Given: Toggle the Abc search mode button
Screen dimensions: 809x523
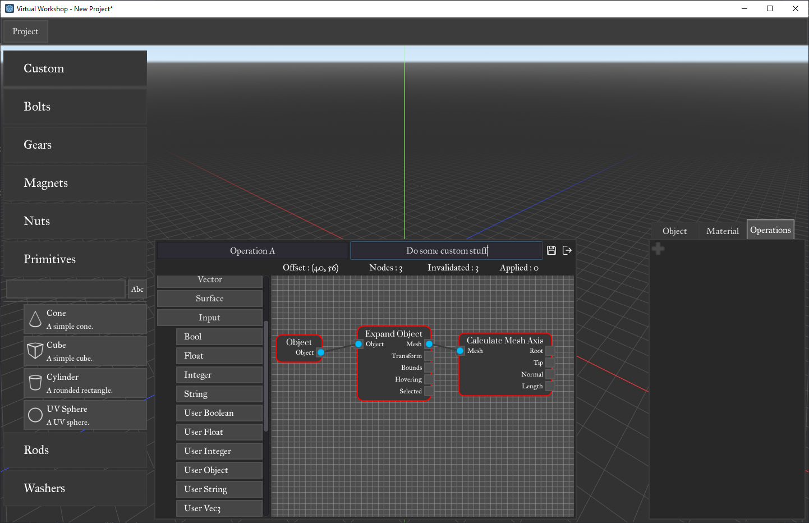Looking at the screenshot, I should click(x=137, y=290).
